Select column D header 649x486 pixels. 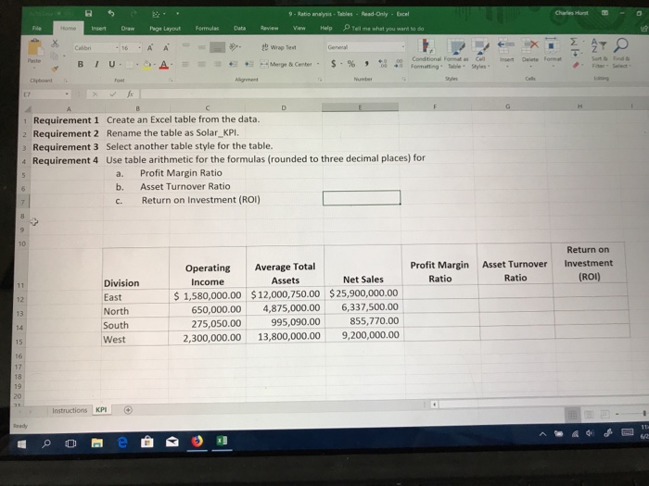284,108
